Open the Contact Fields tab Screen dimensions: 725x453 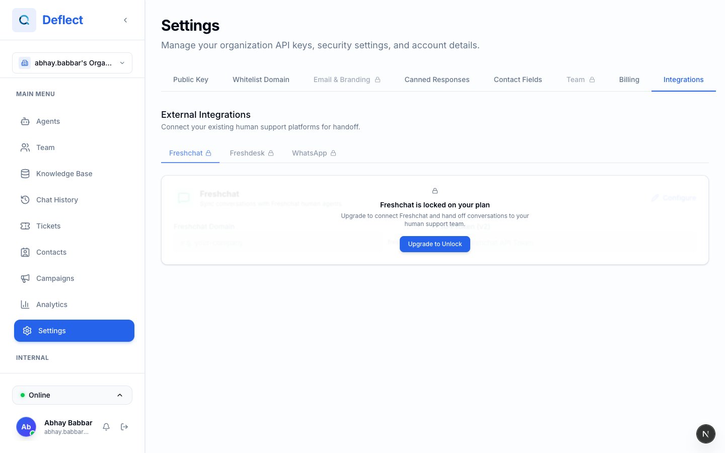[518, 80]
